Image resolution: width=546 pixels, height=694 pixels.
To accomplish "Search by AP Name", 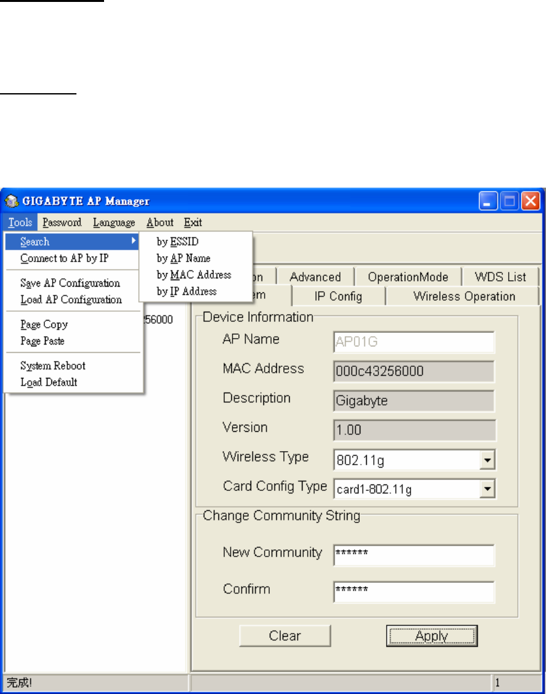I will pyautogui.click(x=195, y=258).
